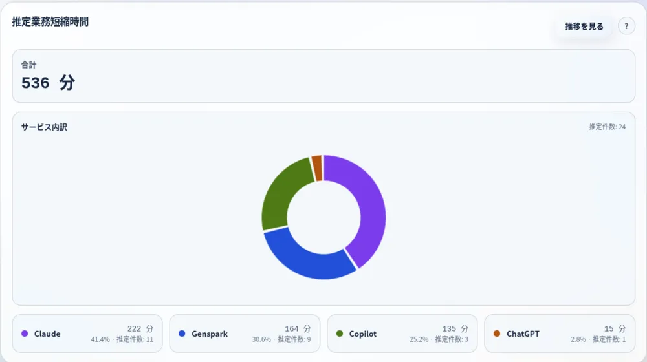Image resolution: width=647 pixels, height=362 pixels.
Task: Click the Genspark legend card
Action: [x=245, y=334]
